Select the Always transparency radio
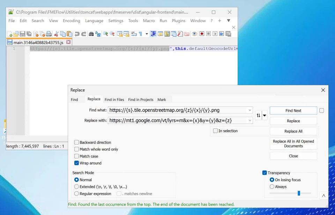 tap(272, 187)
